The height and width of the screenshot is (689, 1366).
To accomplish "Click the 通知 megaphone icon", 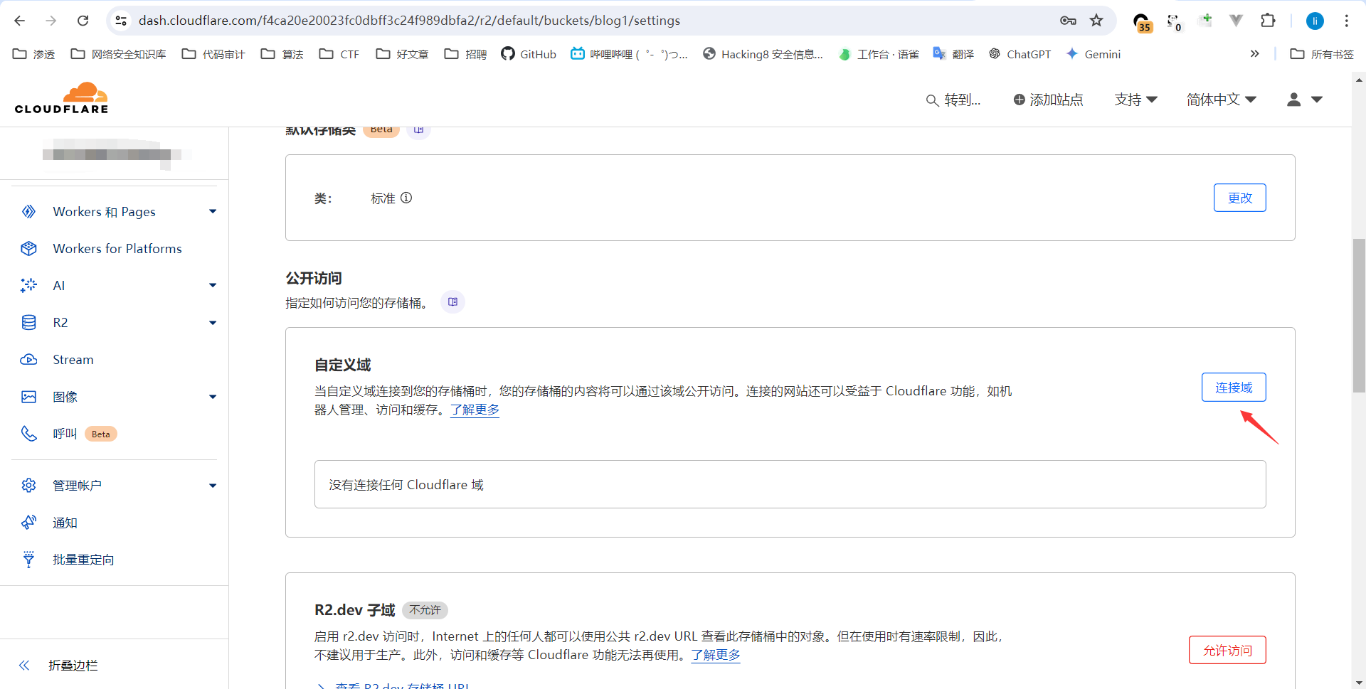I will (28, 523).
